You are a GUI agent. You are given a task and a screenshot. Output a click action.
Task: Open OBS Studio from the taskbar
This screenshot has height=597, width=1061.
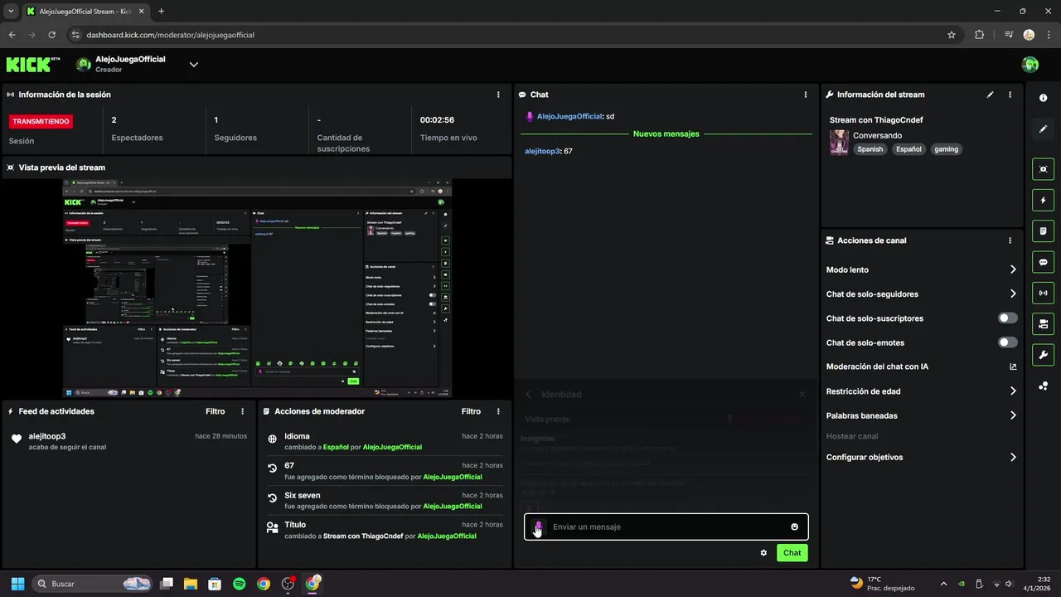288,584
